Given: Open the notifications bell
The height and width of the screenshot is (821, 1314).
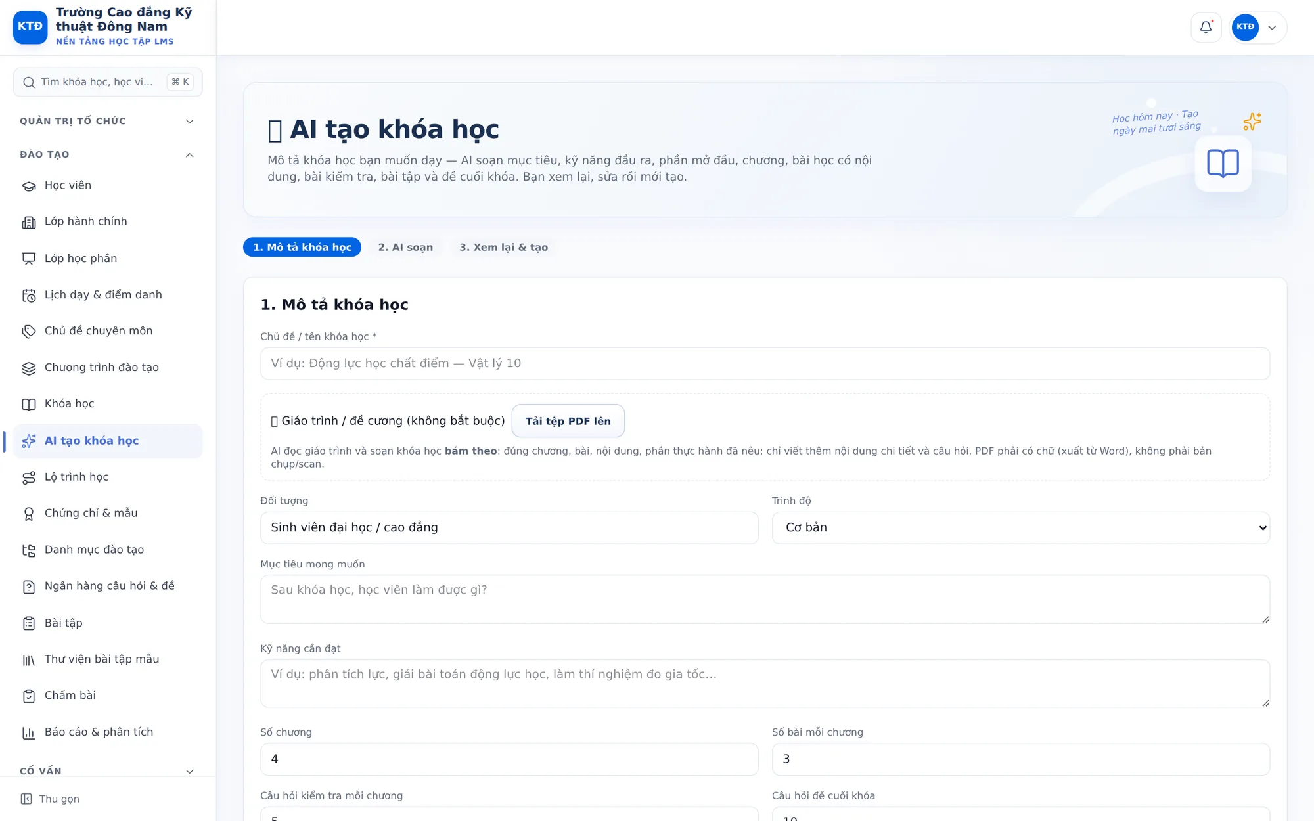Looking at the screenshot, I should [1206, 27].
